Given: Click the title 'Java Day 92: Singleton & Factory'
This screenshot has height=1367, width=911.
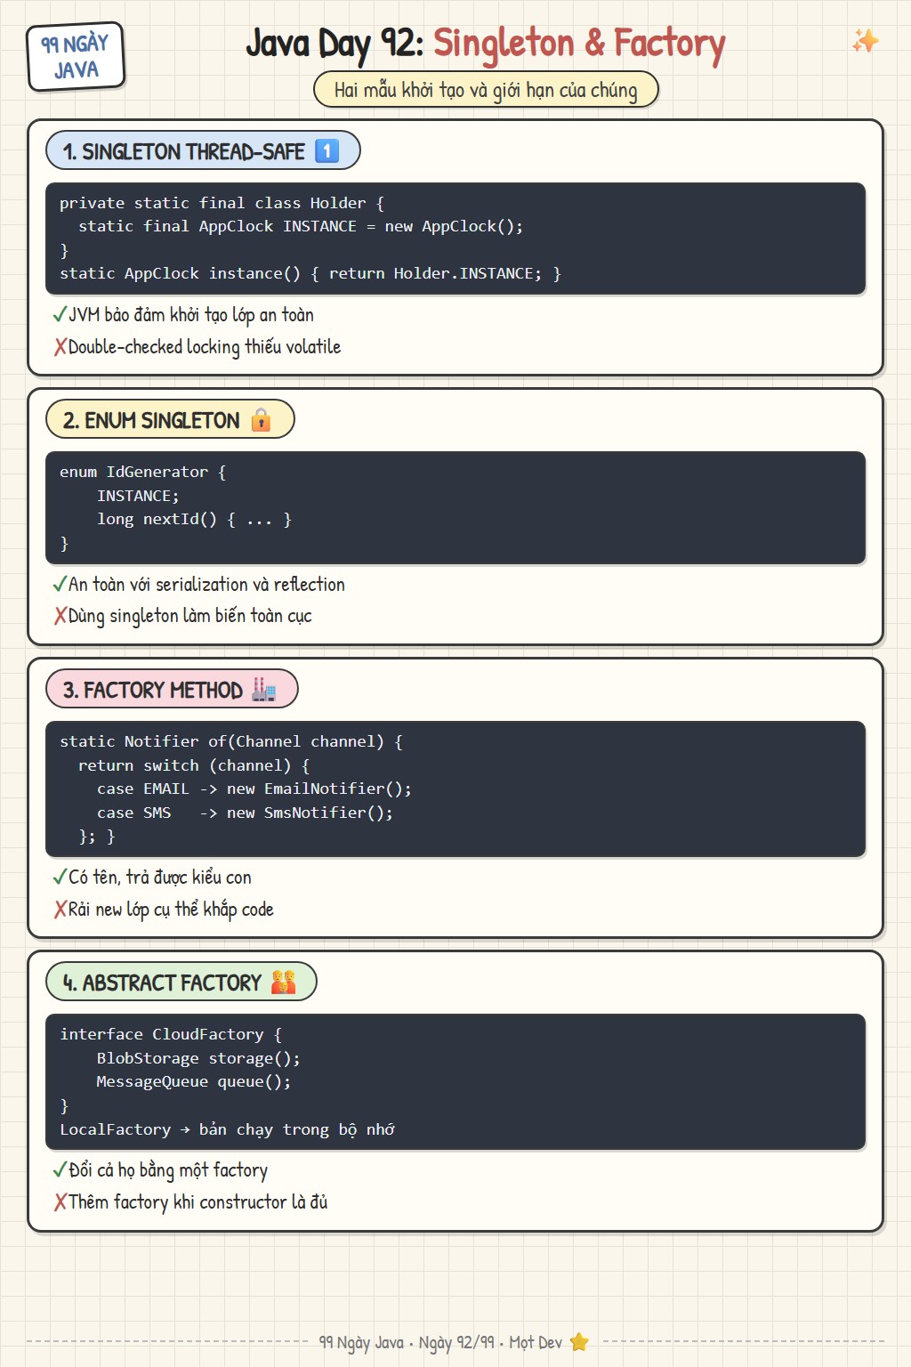Looking at the screenshot, I should pos(486,44).
